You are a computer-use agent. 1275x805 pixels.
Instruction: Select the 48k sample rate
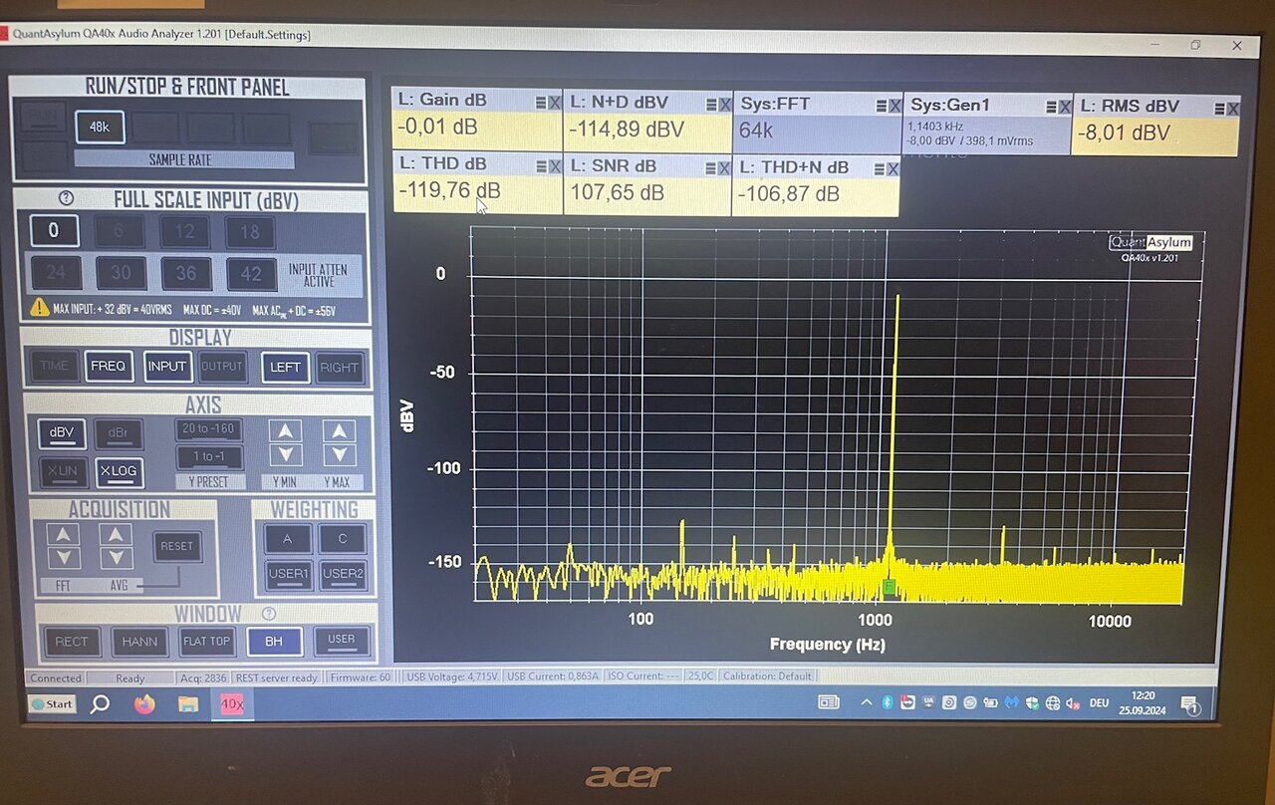(x=100, y=128)
